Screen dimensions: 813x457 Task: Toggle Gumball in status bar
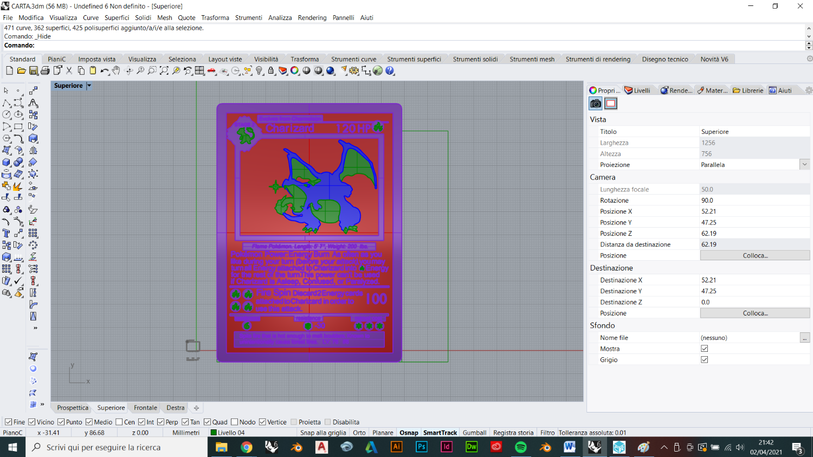coord(474,433)
